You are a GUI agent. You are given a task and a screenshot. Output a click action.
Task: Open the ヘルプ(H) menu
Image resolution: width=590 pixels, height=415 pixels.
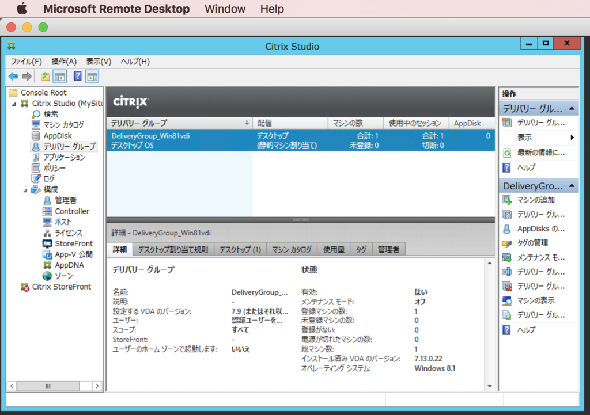(135, 62)
